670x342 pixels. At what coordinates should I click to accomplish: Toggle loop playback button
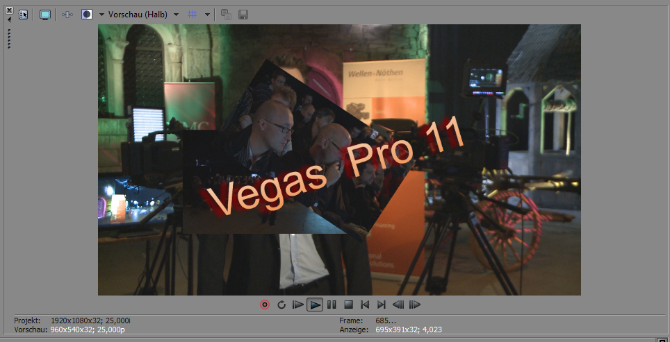click(281, 305)
